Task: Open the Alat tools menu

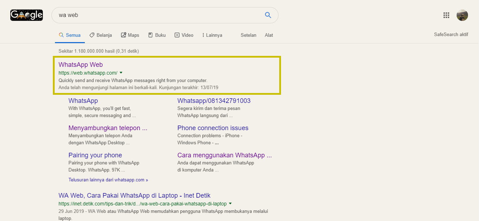Action: coord(269,35)
